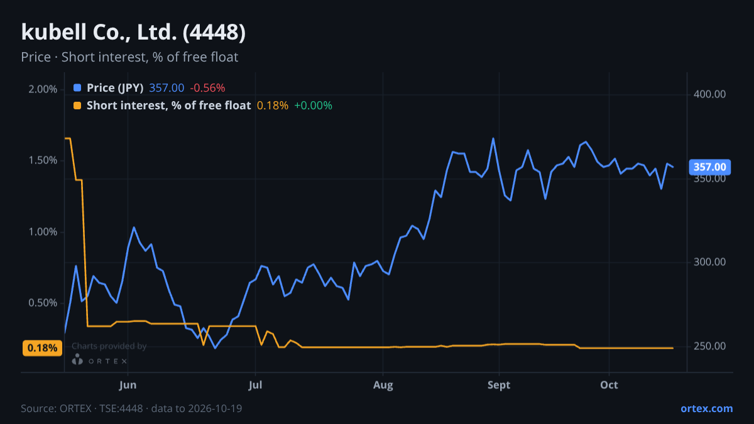Click the Aug x-axis label
This screenshot has width=754, height=424.
(x=383, y=384)
